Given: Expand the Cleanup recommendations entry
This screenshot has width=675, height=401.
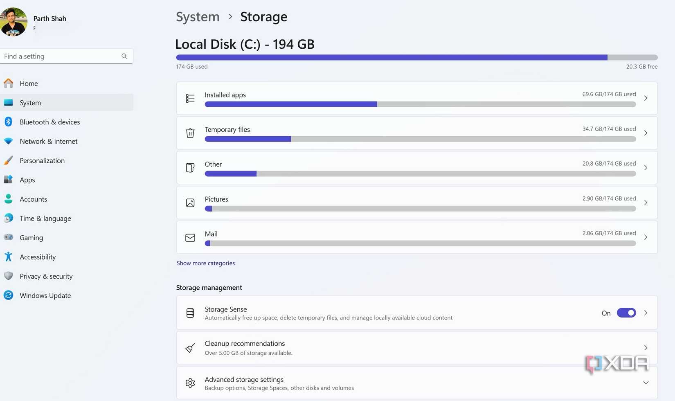Looking at the screenshot, I should click(646, 347).
